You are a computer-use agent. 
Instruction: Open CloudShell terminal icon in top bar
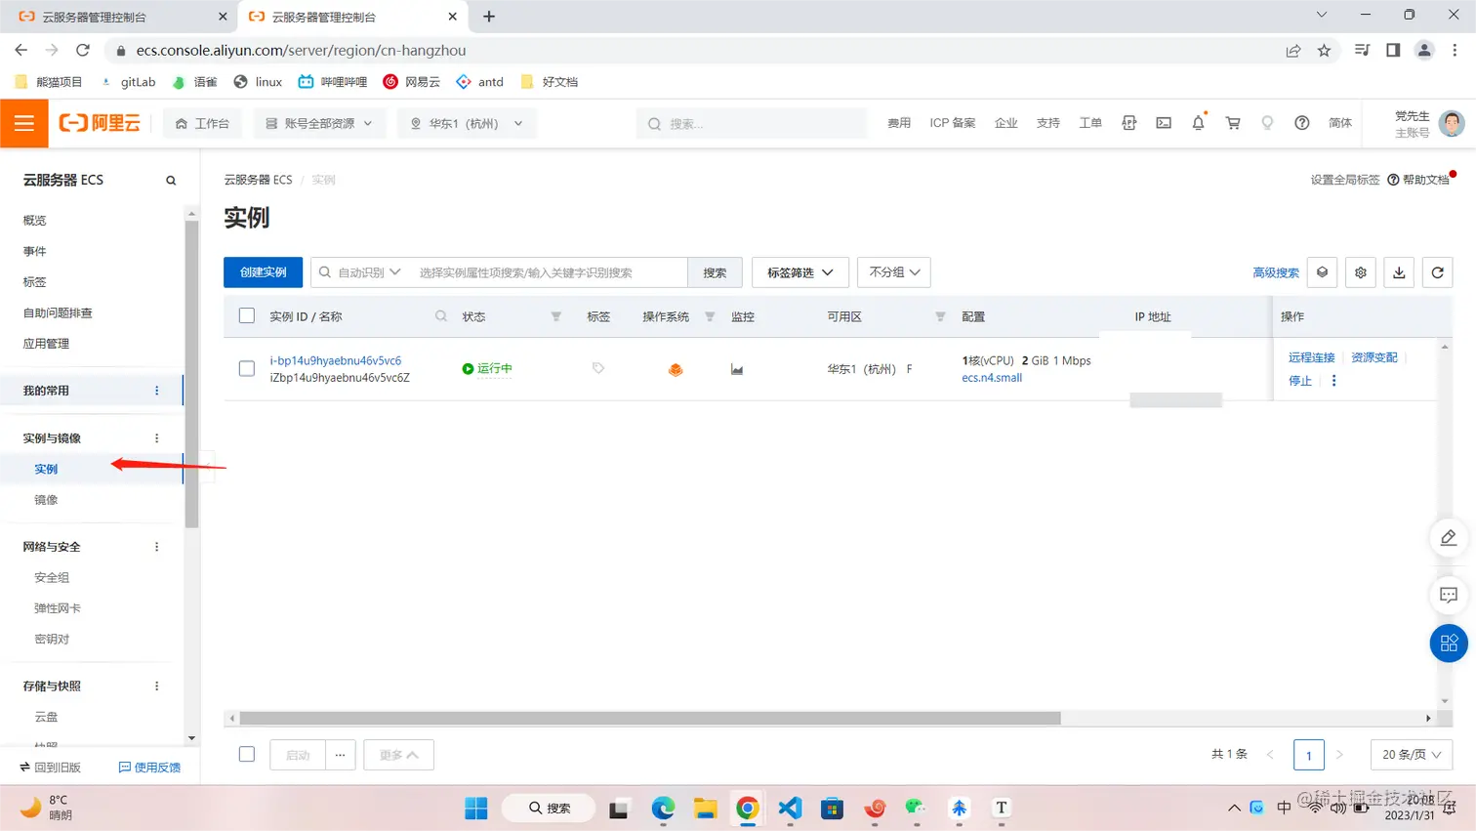point(1163,123)
